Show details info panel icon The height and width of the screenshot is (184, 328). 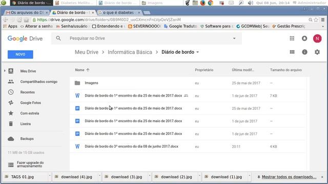click(x=304, y=52)
